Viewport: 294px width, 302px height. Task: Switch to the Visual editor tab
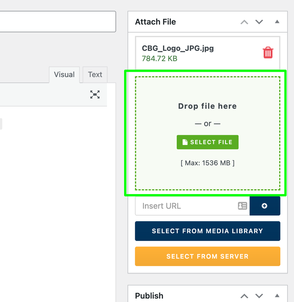(x=64, y=75)
